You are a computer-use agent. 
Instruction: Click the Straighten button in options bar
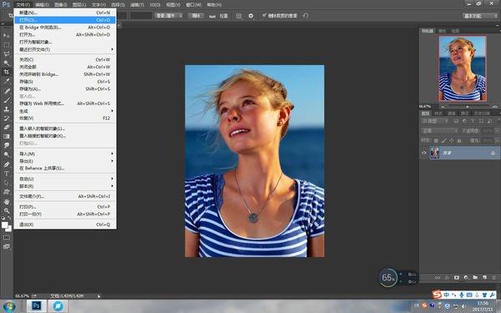click(219, 16)
